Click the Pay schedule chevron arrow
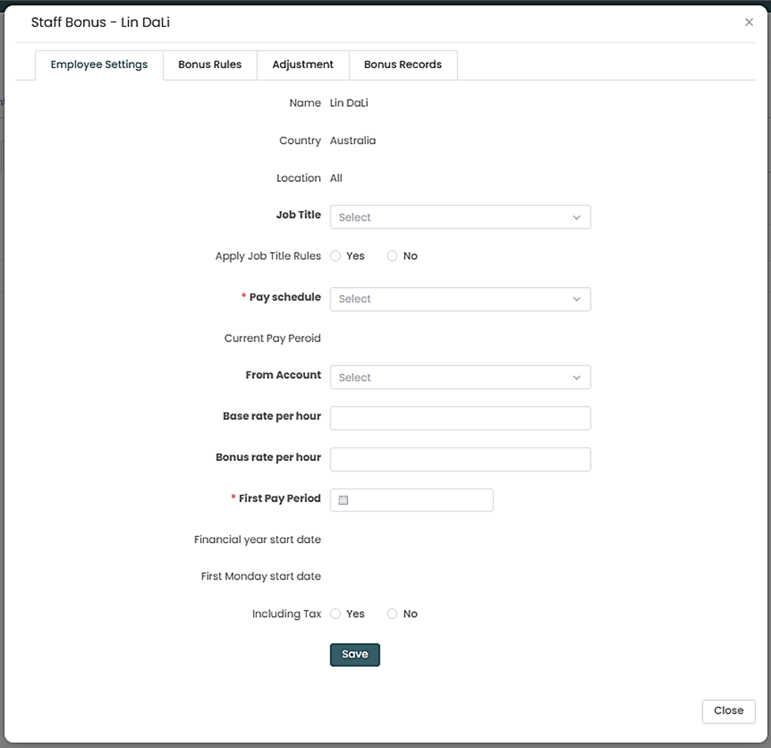The image size is (771, 748). coord(576,299)
